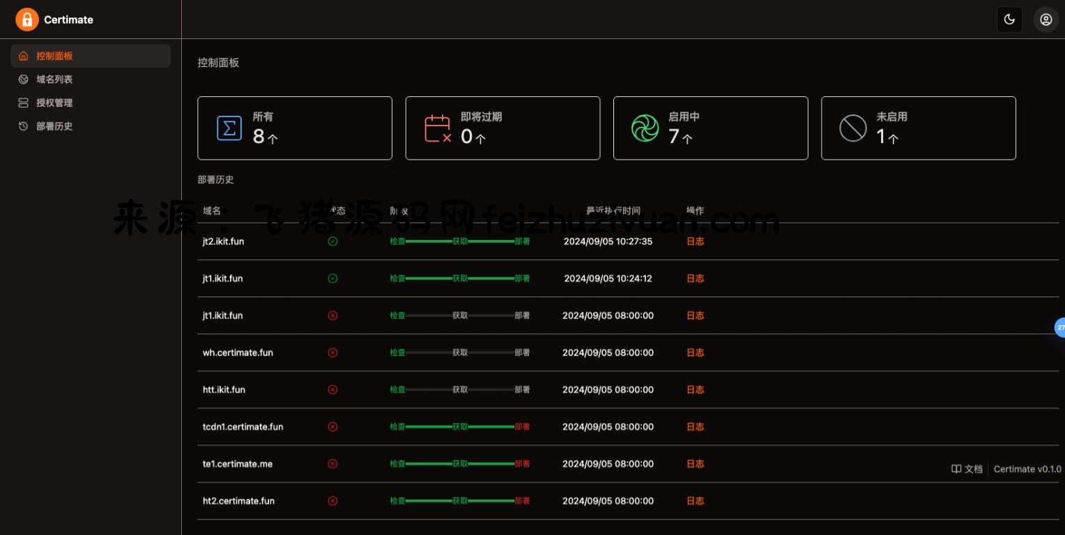Select domain text te1.certimate.me

click(238, 463)
